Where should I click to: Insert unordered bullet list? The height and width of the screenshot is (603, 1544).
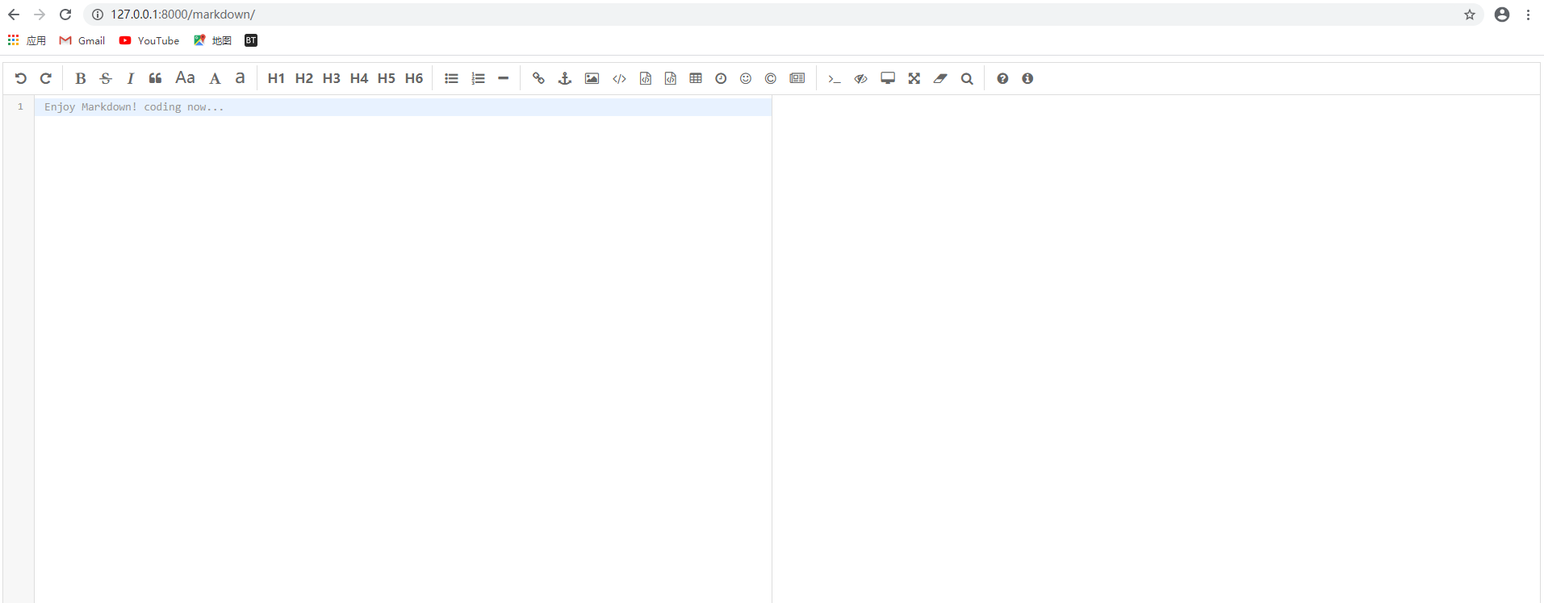pyautogui.click(x=451, y=78)
